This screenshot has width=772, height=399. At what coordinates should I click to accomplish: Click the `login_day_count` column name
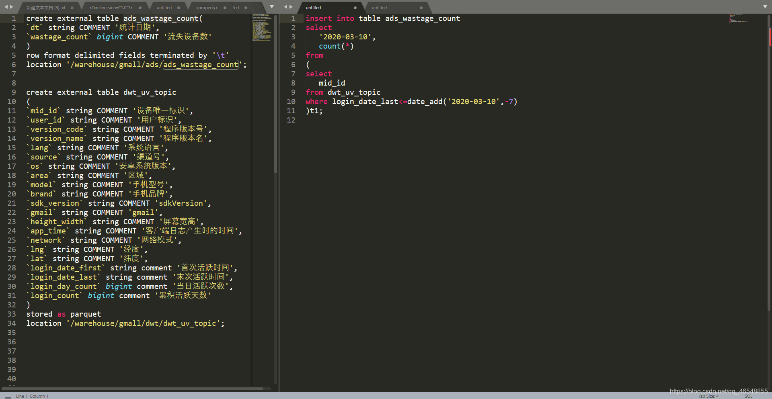(64, 286)
